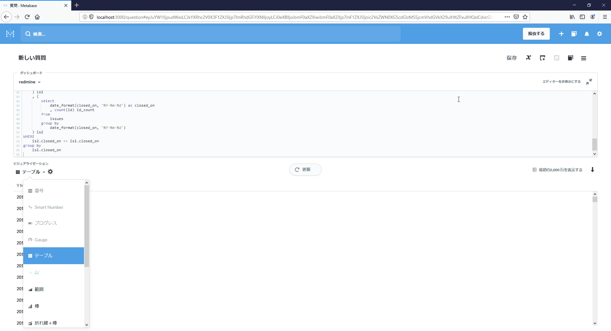
Task: Click the 新しい質問 title
Action: click(32, 58)
